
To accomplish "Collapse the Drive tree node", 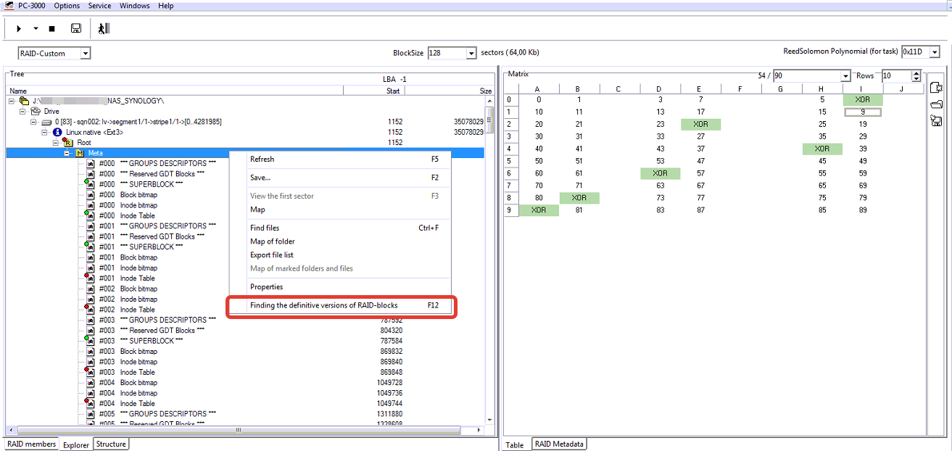I will coord(23,112).
